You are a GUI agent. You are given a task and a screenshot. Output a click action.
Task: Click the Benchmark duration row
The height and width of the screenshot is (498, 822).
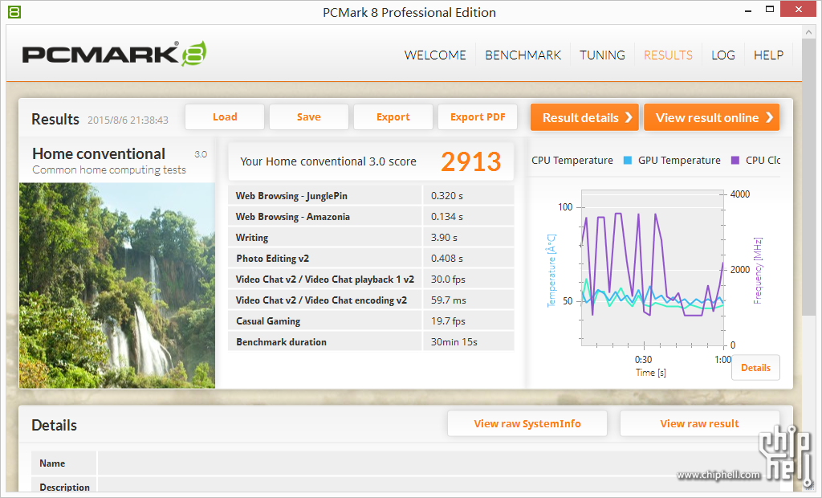point(371,342)
